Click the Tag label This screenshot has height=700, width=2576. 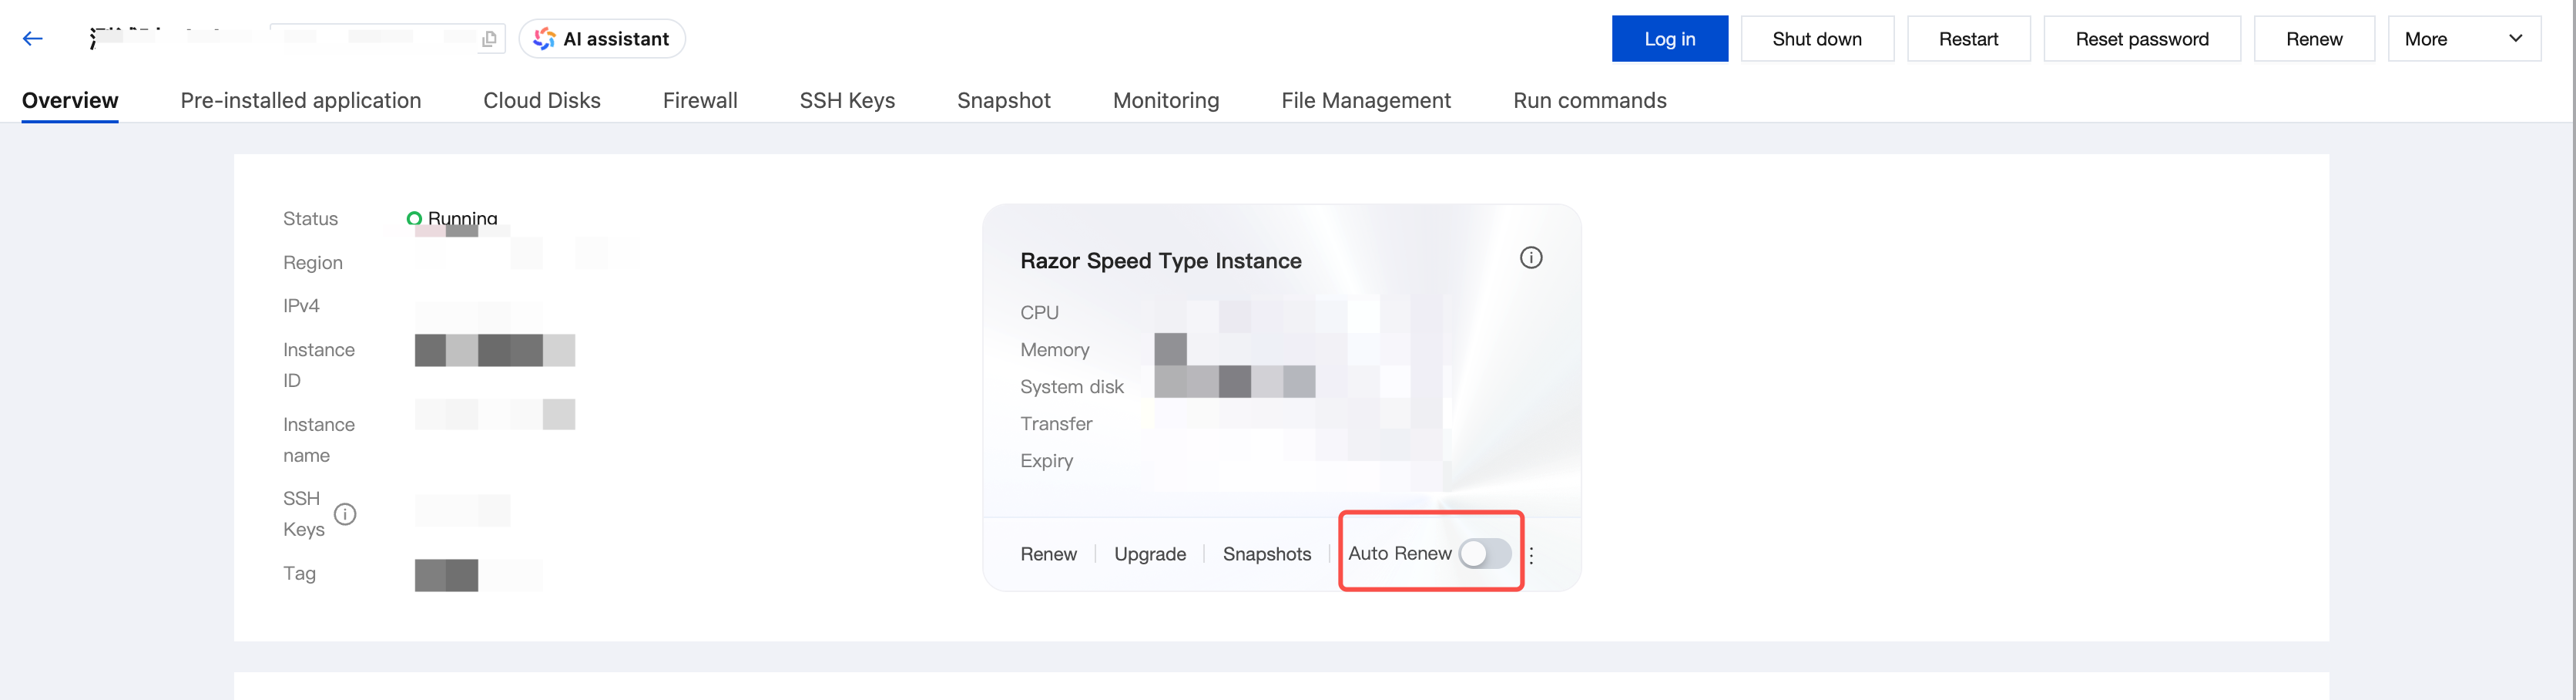tap(299, 574)
